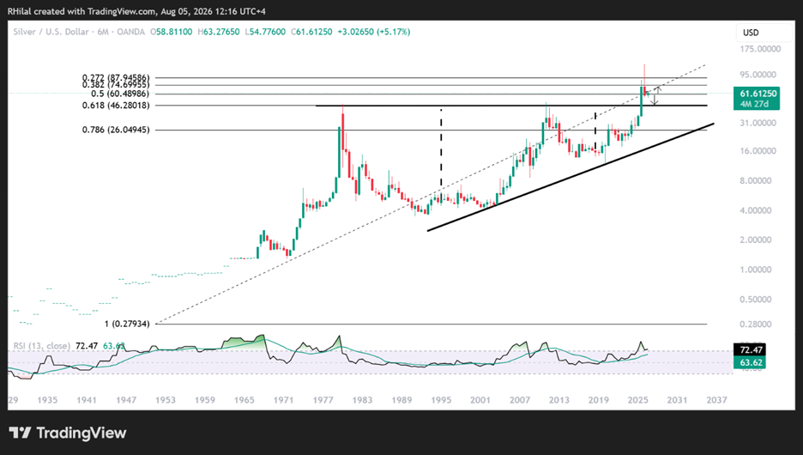Select the 0.5 (60.48986) Fibonacci label

[x=120, y=94]
